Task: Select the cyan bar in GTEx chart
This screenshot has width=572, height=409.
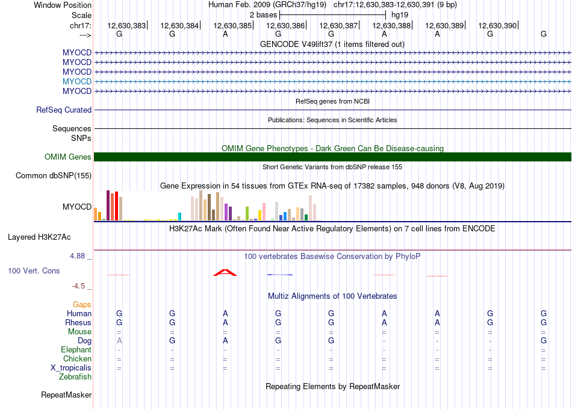Action: pyautogui.click(x=179, y=217)
